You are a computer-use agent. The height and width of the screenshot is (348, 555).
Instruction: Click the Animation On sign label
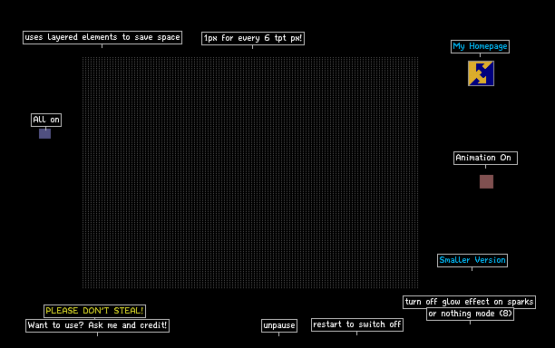tap(485, 158)
